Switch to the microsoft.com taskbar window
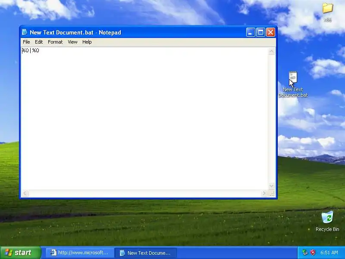The width and height of the screenshot is (345, 259). (80, 253)
